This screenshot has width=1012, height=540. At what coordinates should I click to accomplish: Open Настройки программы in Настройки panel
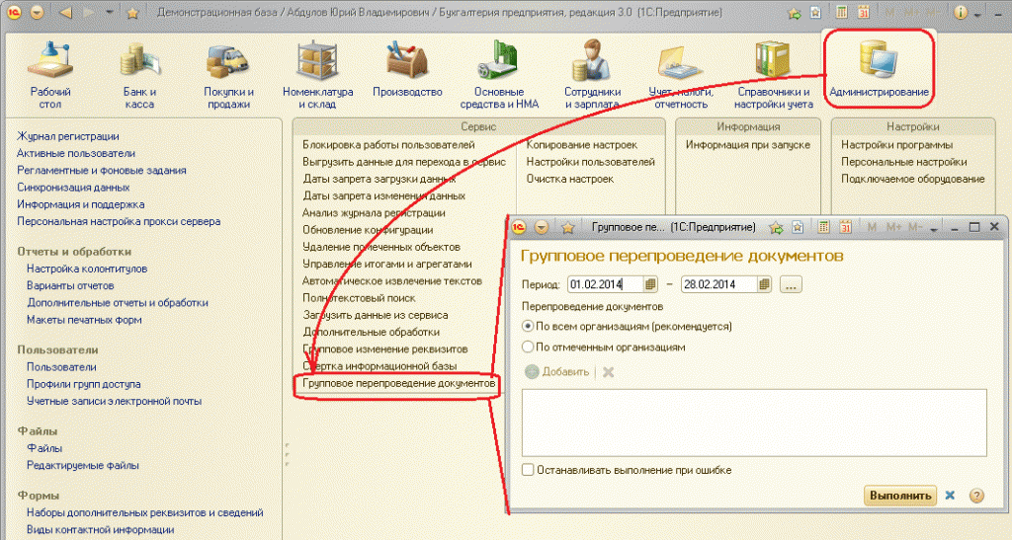(x=896, y=145)
